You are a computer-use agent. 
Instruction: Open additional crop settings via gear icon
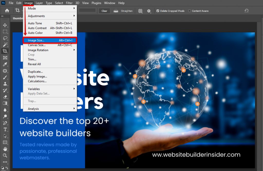[x=149, y=11]
